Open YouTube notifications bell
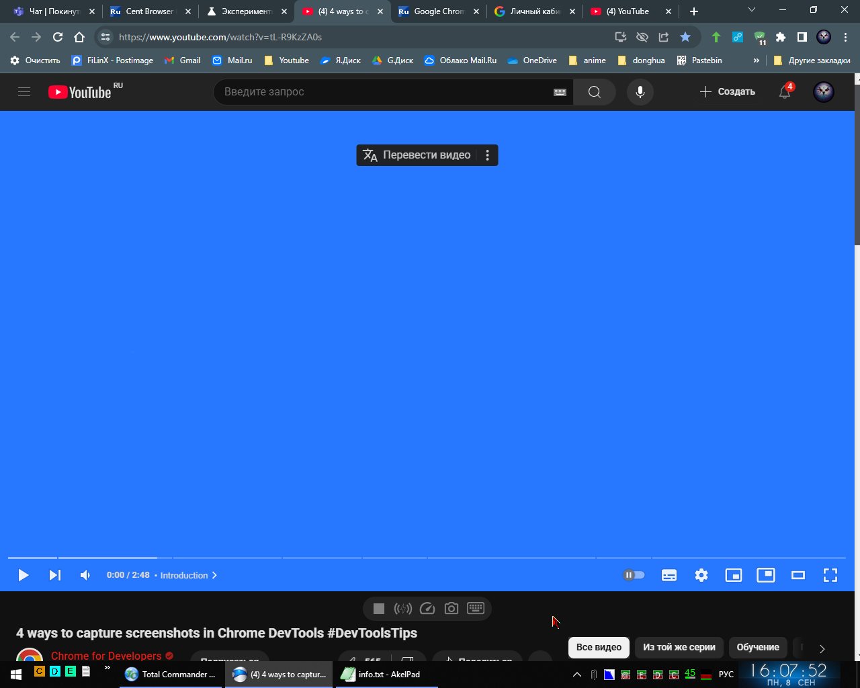 click(785, 92)
